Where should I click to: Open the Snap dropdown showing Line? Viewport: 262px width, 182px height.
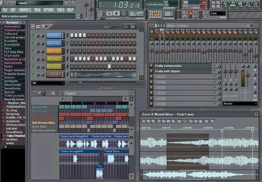click(x=218, y=13)
